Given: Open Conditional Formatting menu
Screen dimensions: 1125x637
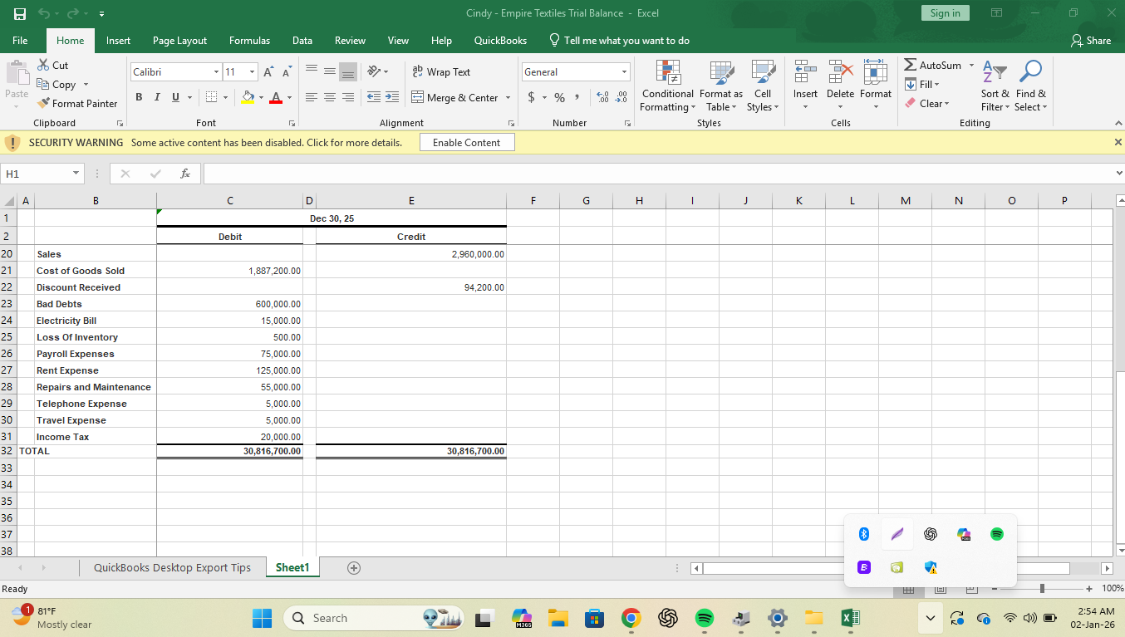Looking at the screenshot, I should point(668,86).
